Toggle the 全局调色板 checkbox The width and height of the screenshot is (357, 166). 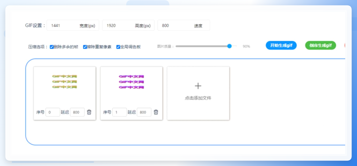coord(118,47)
